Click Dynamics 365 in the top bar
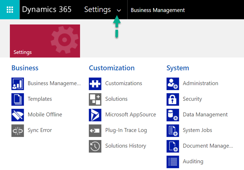Image resolution: width=244 pixels, height=170 pixels. (x=47, y=9)
